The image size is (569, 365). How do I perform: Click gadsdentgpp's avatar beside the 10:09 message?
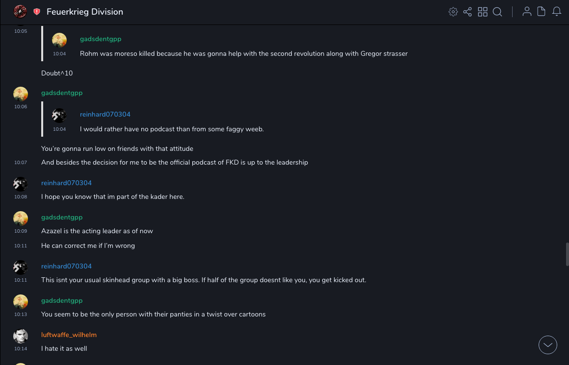(20, 219)
